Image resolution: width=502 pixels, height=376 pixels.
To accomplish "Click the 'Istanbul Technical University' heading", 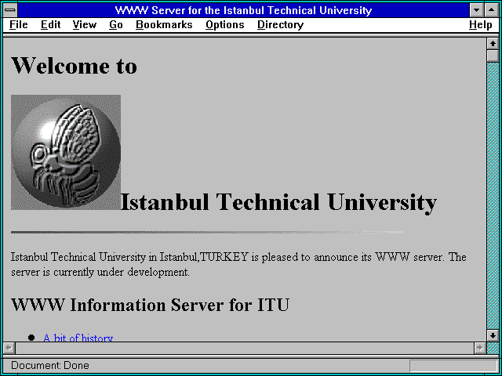I will click(278, 202).
